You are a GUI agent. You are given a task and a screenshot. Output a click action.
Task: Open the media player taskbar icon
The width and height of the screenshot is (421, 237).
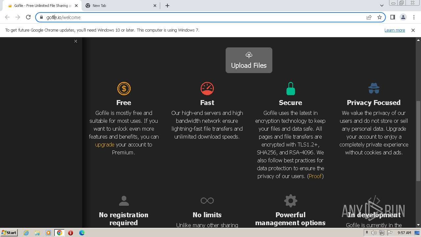[48, 233]
